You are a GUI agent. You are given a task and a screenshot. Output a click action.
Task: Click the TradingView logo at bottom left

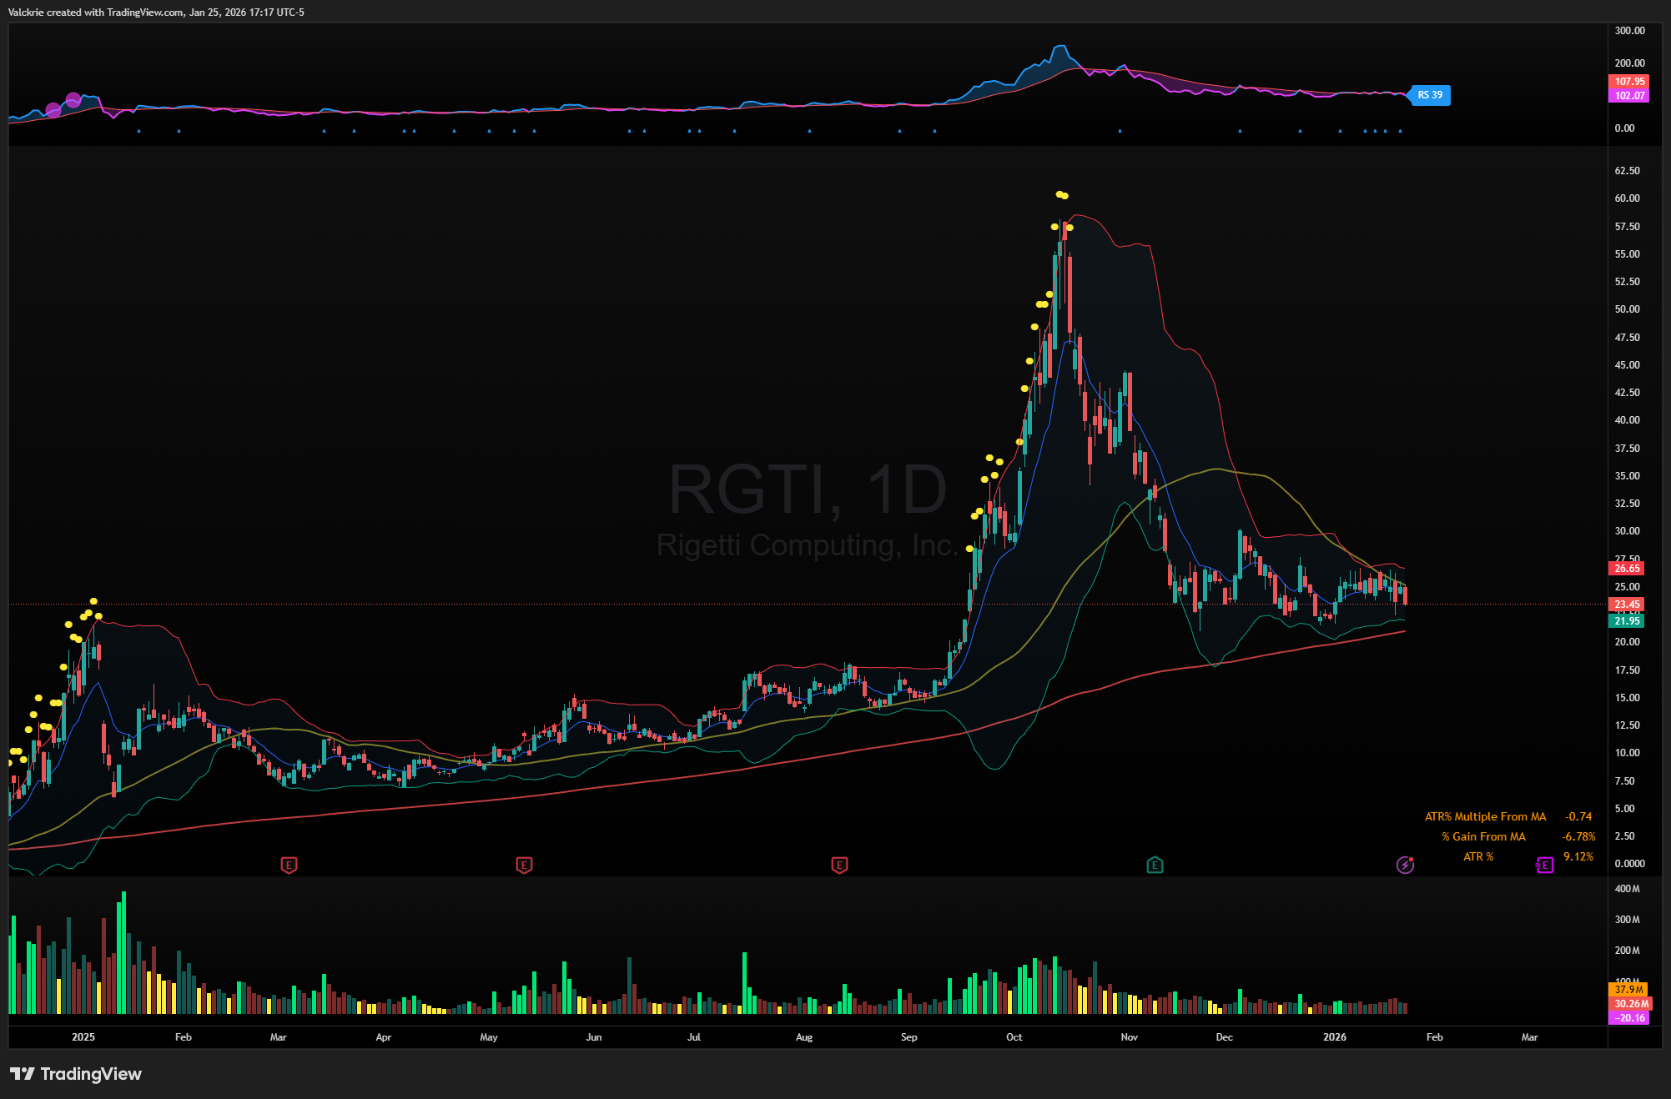[76, 1074]
